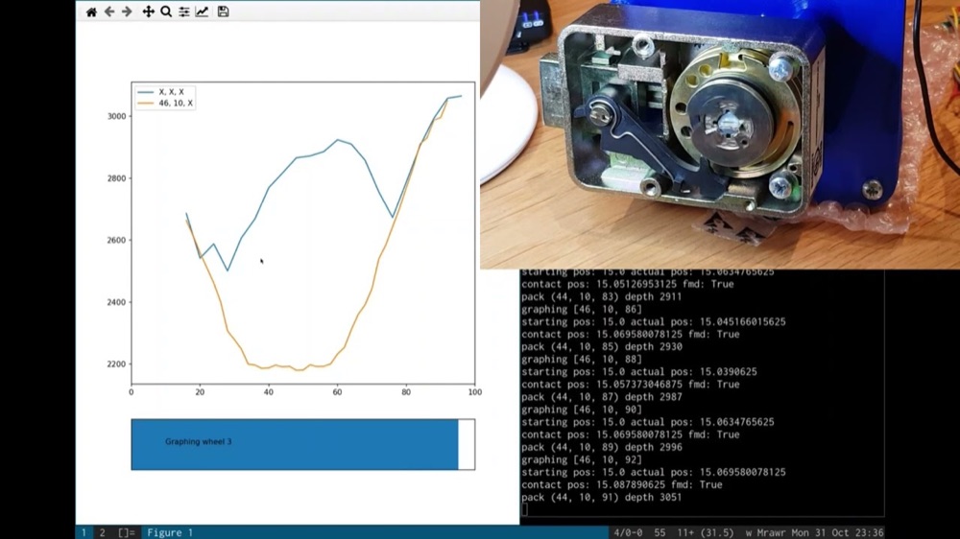Click the terminal cursor prompt at bottom

pos(525,509)
